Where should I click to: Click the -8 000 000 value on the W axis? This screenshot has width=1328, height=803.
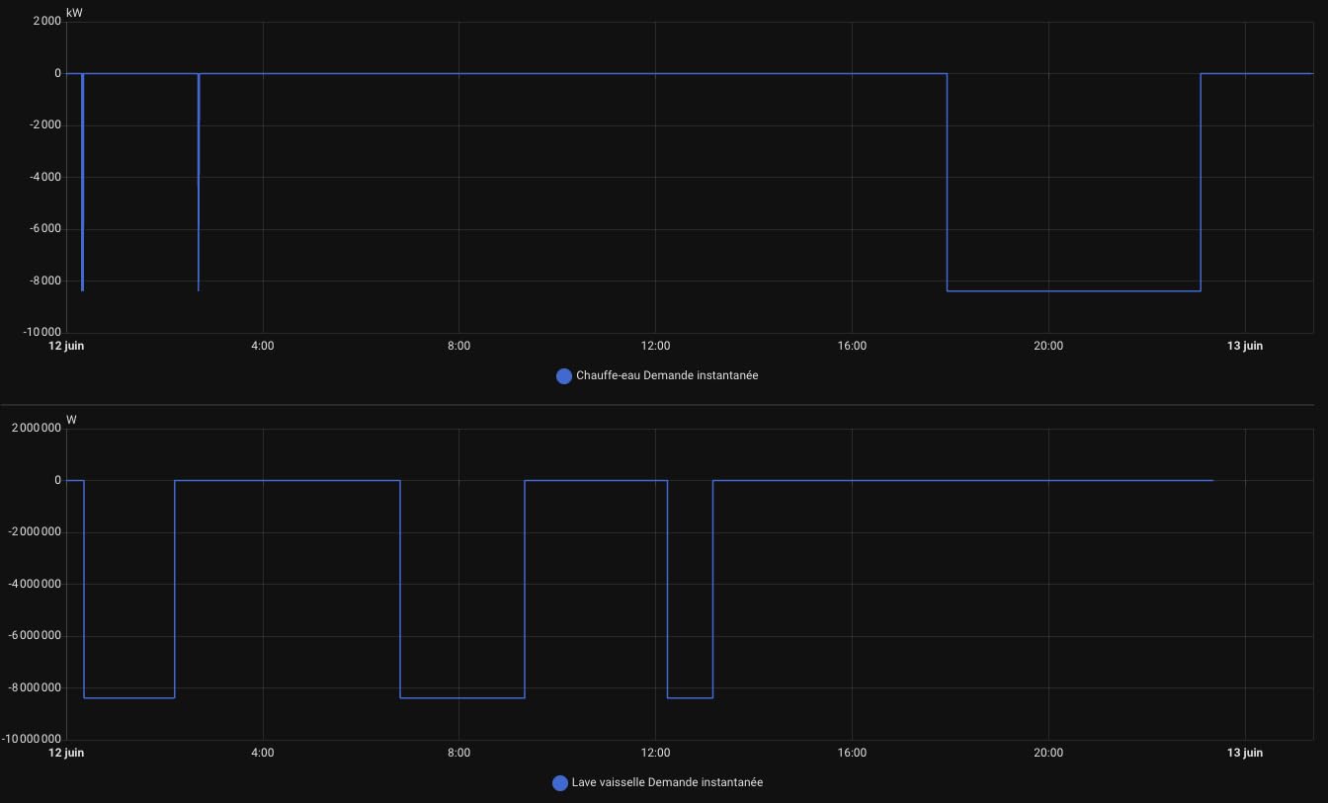pyautogui.click(x=35, y=687)
